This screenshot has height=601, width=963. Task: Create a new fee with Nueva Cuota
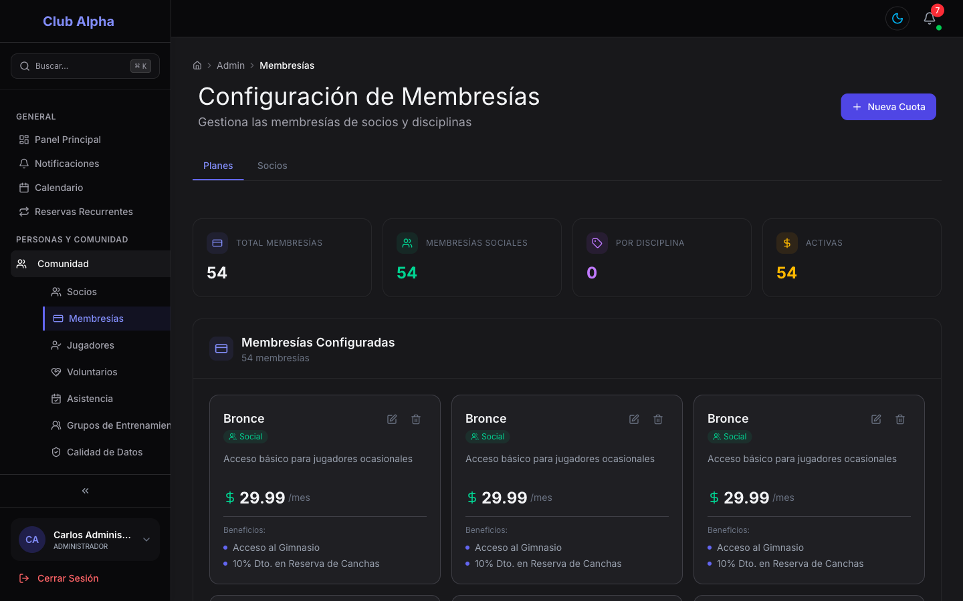[x=888, y=107]
